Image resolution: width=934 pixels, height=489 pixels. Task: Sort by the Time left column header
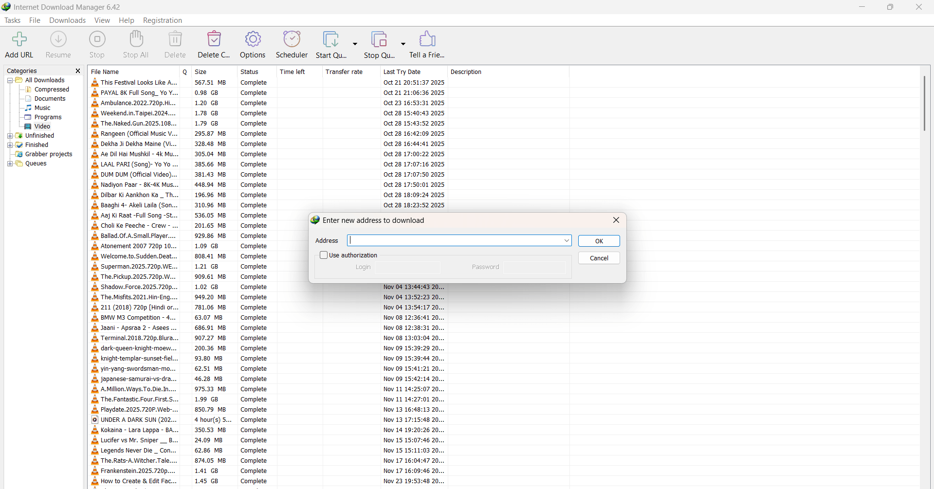[x=299, y=72]
